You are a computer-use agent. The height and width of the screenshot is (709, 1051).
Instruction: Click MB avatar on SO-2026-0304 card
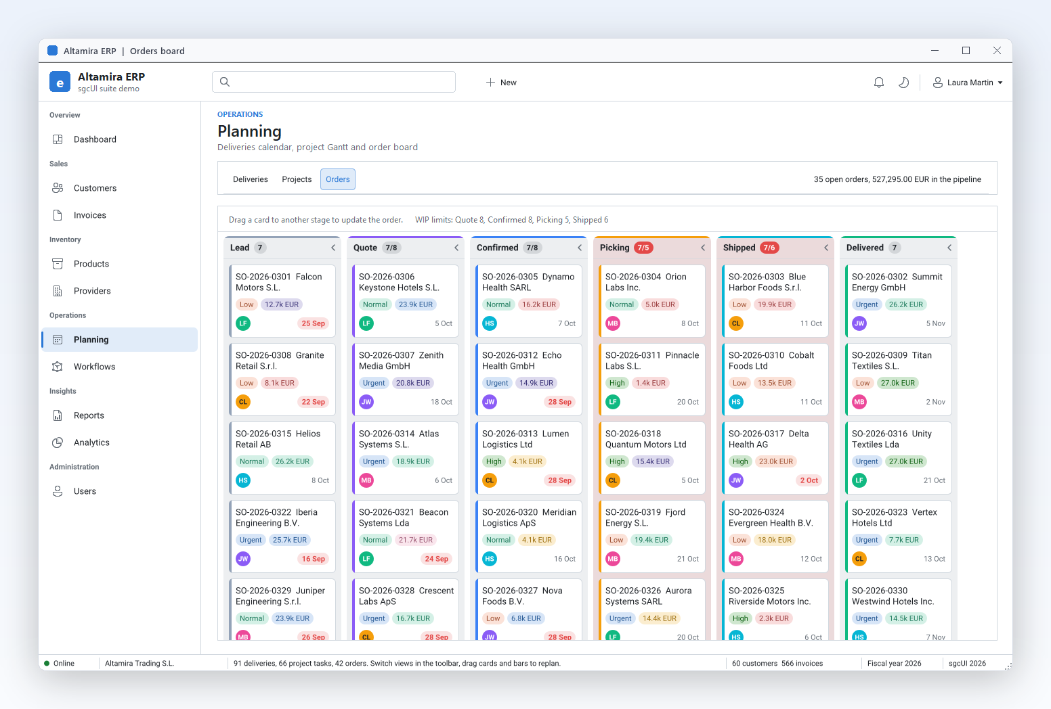pyautogui.click(x=613, y=323)
